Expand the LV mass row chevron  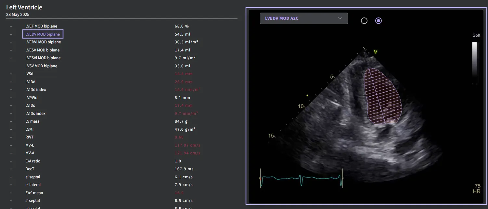[x=11, y=121]
